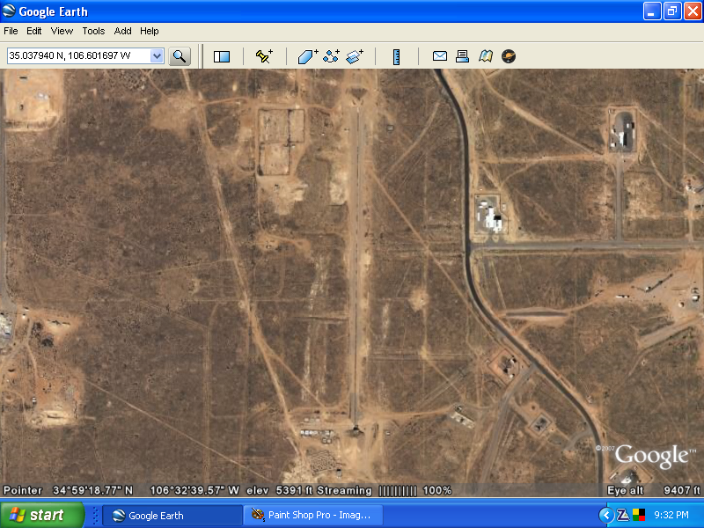Click the ZoneAlarm tray icon
This screenshot has width=704, height=528.
coord(622,515)
